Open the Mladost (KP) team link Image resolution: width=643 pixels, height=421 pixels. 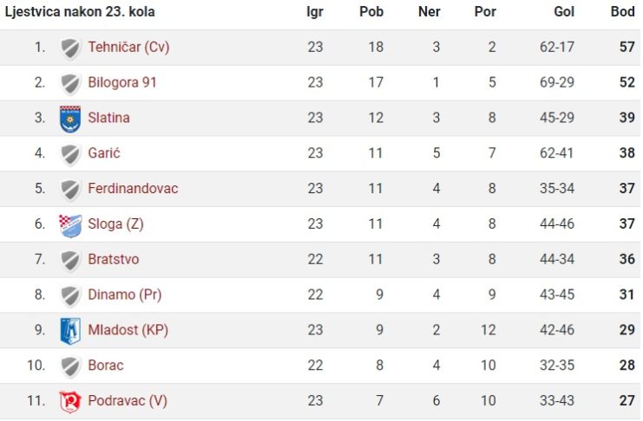pyautogui.click(x=128, y=330)
